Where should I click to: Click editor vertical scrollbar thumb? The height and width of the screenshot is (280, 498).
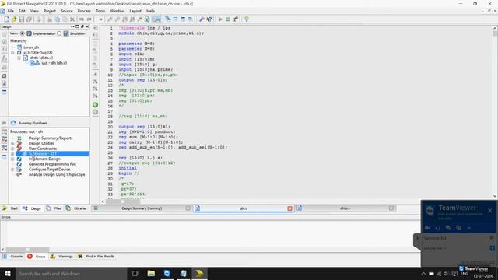[x=495, y=33]
